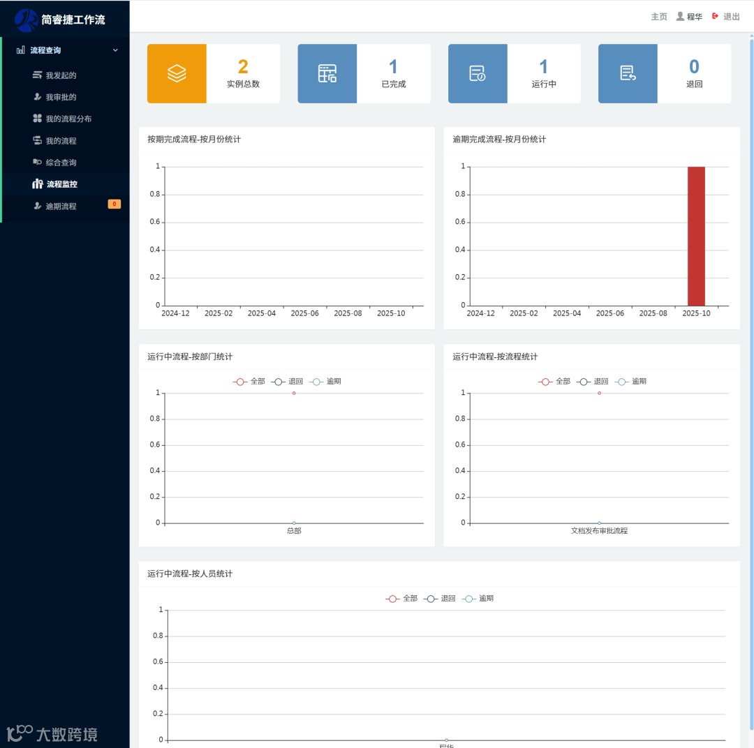Collapse the 流程查询 menu chevron
This screenshot has width=754, height=748.
(x=115, y=50)
